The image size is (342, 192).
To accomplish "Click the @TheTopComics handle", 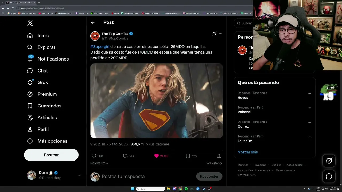I will click(x=115, y=38).
